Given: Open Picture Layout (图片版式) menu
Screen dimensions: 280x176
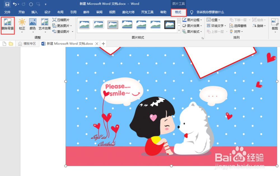Looking at the screenshot, I should (x=192, y=32).
